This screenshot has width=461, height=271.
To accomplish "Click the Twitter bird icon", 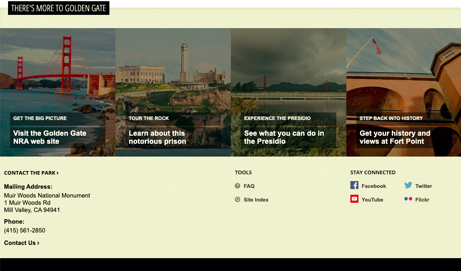I will point(408,185).
